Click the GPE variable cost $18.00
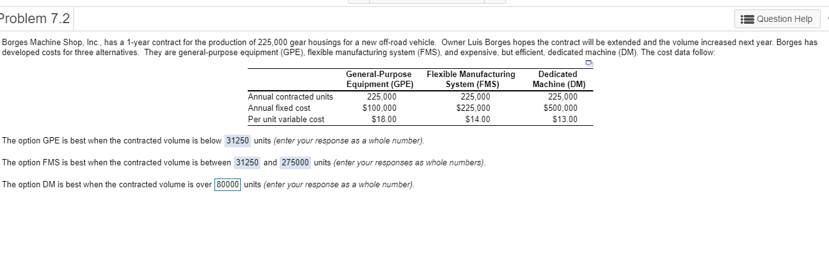Viewport: 829px width, 253px height. pos(384,119)
